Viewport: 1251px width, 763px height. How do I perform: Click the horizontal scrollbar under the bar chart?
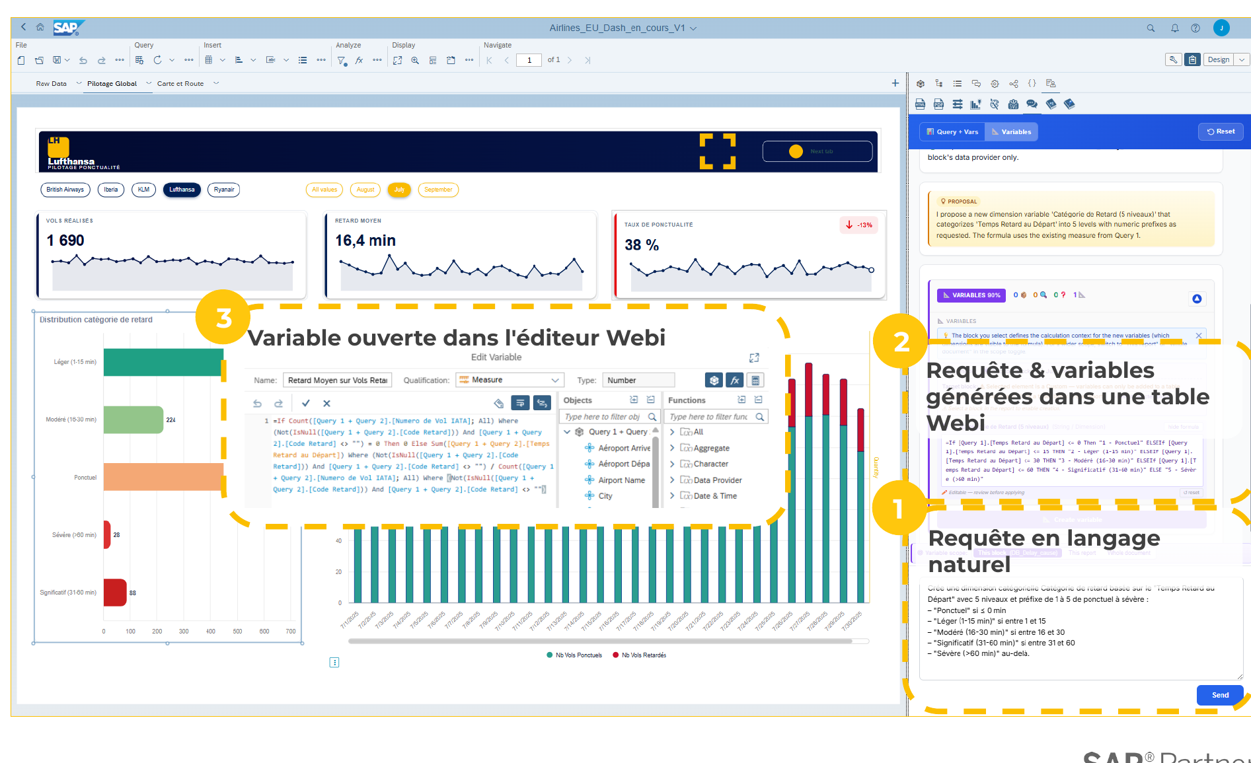(x=600, y=641)
